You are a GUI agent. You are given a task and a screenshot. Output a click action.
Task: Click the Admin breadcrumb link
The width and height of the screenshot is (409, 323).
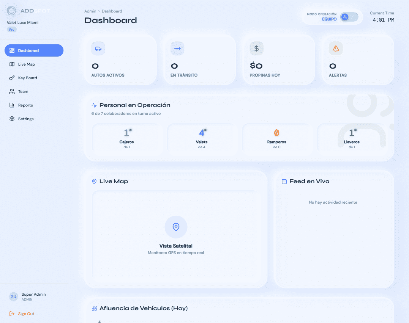pos(90,11)
